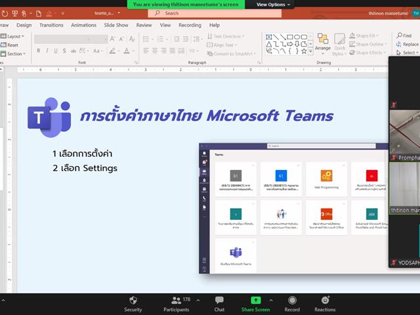The height and width of the screenshot is (315, 420).
Task: Click Replace in the Editing group
Action: pyautogui.click(x=408, y=44)
